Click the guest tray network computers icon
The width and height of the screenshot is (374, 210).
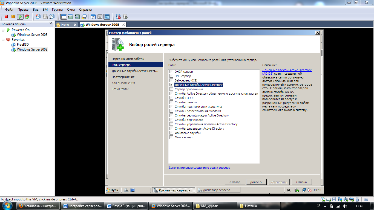pos(304,190)
